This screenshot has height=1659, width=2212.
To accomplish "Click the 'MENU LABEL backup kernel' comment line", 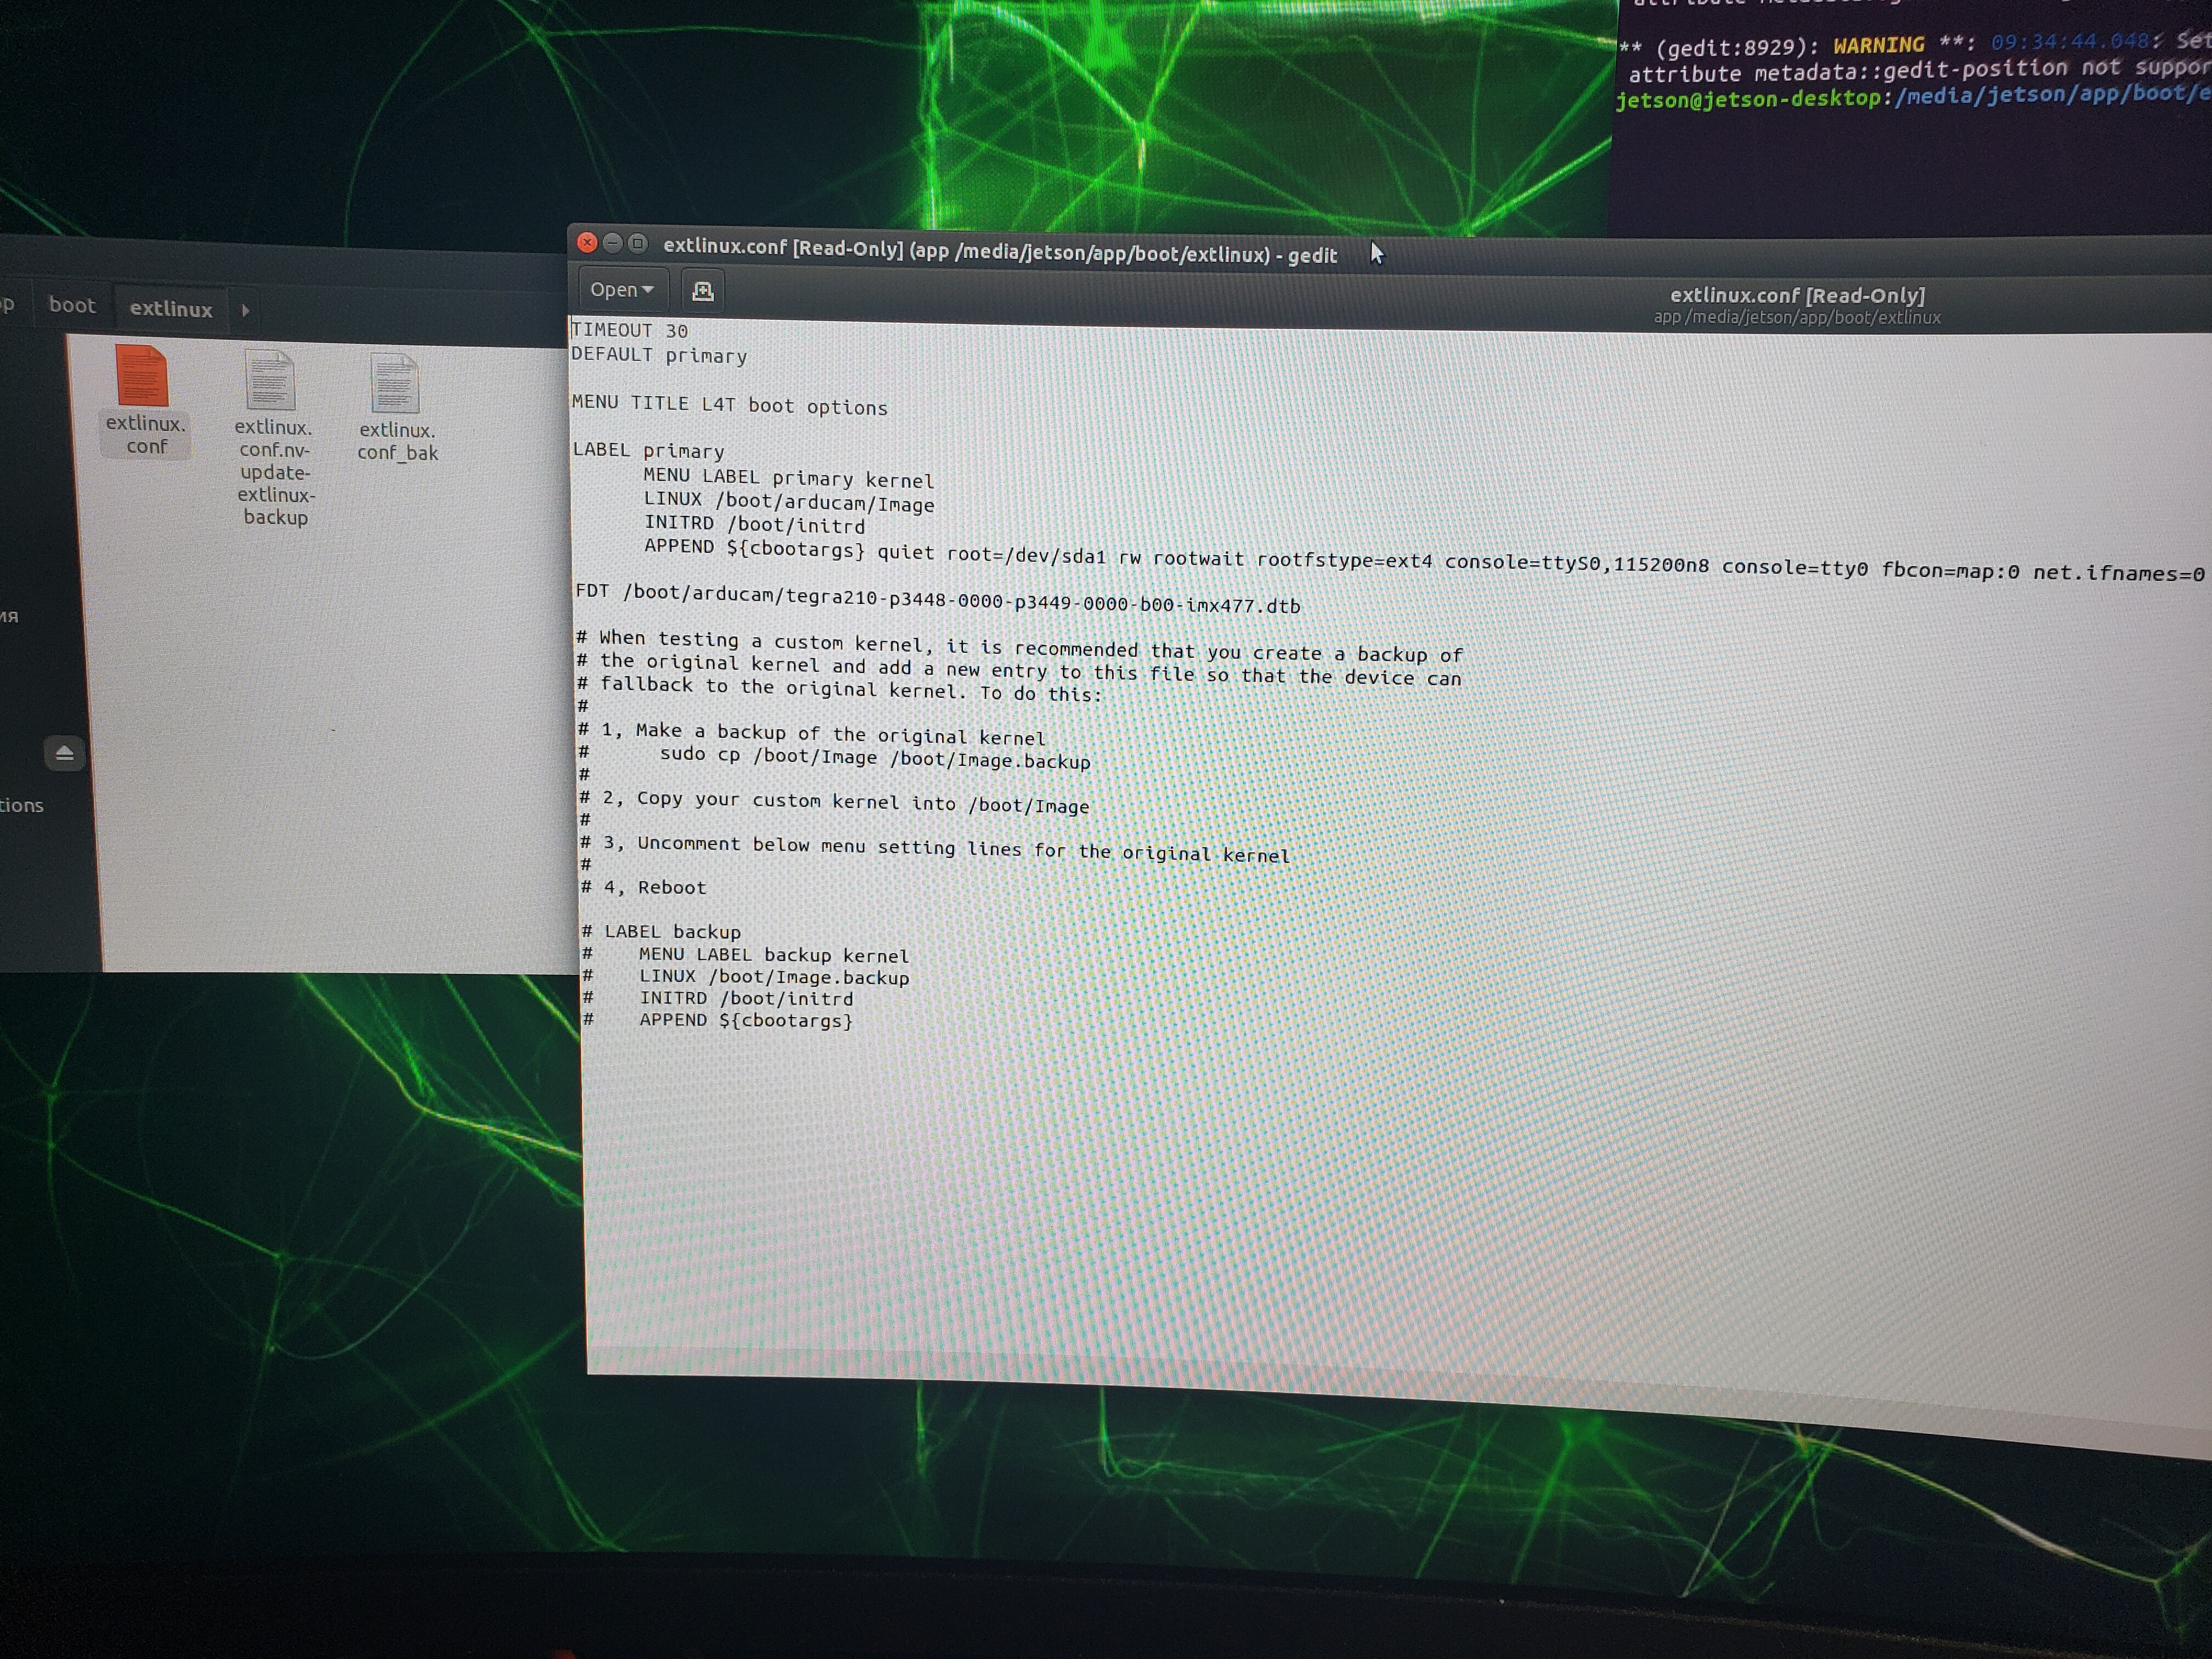I will [746, 955].
